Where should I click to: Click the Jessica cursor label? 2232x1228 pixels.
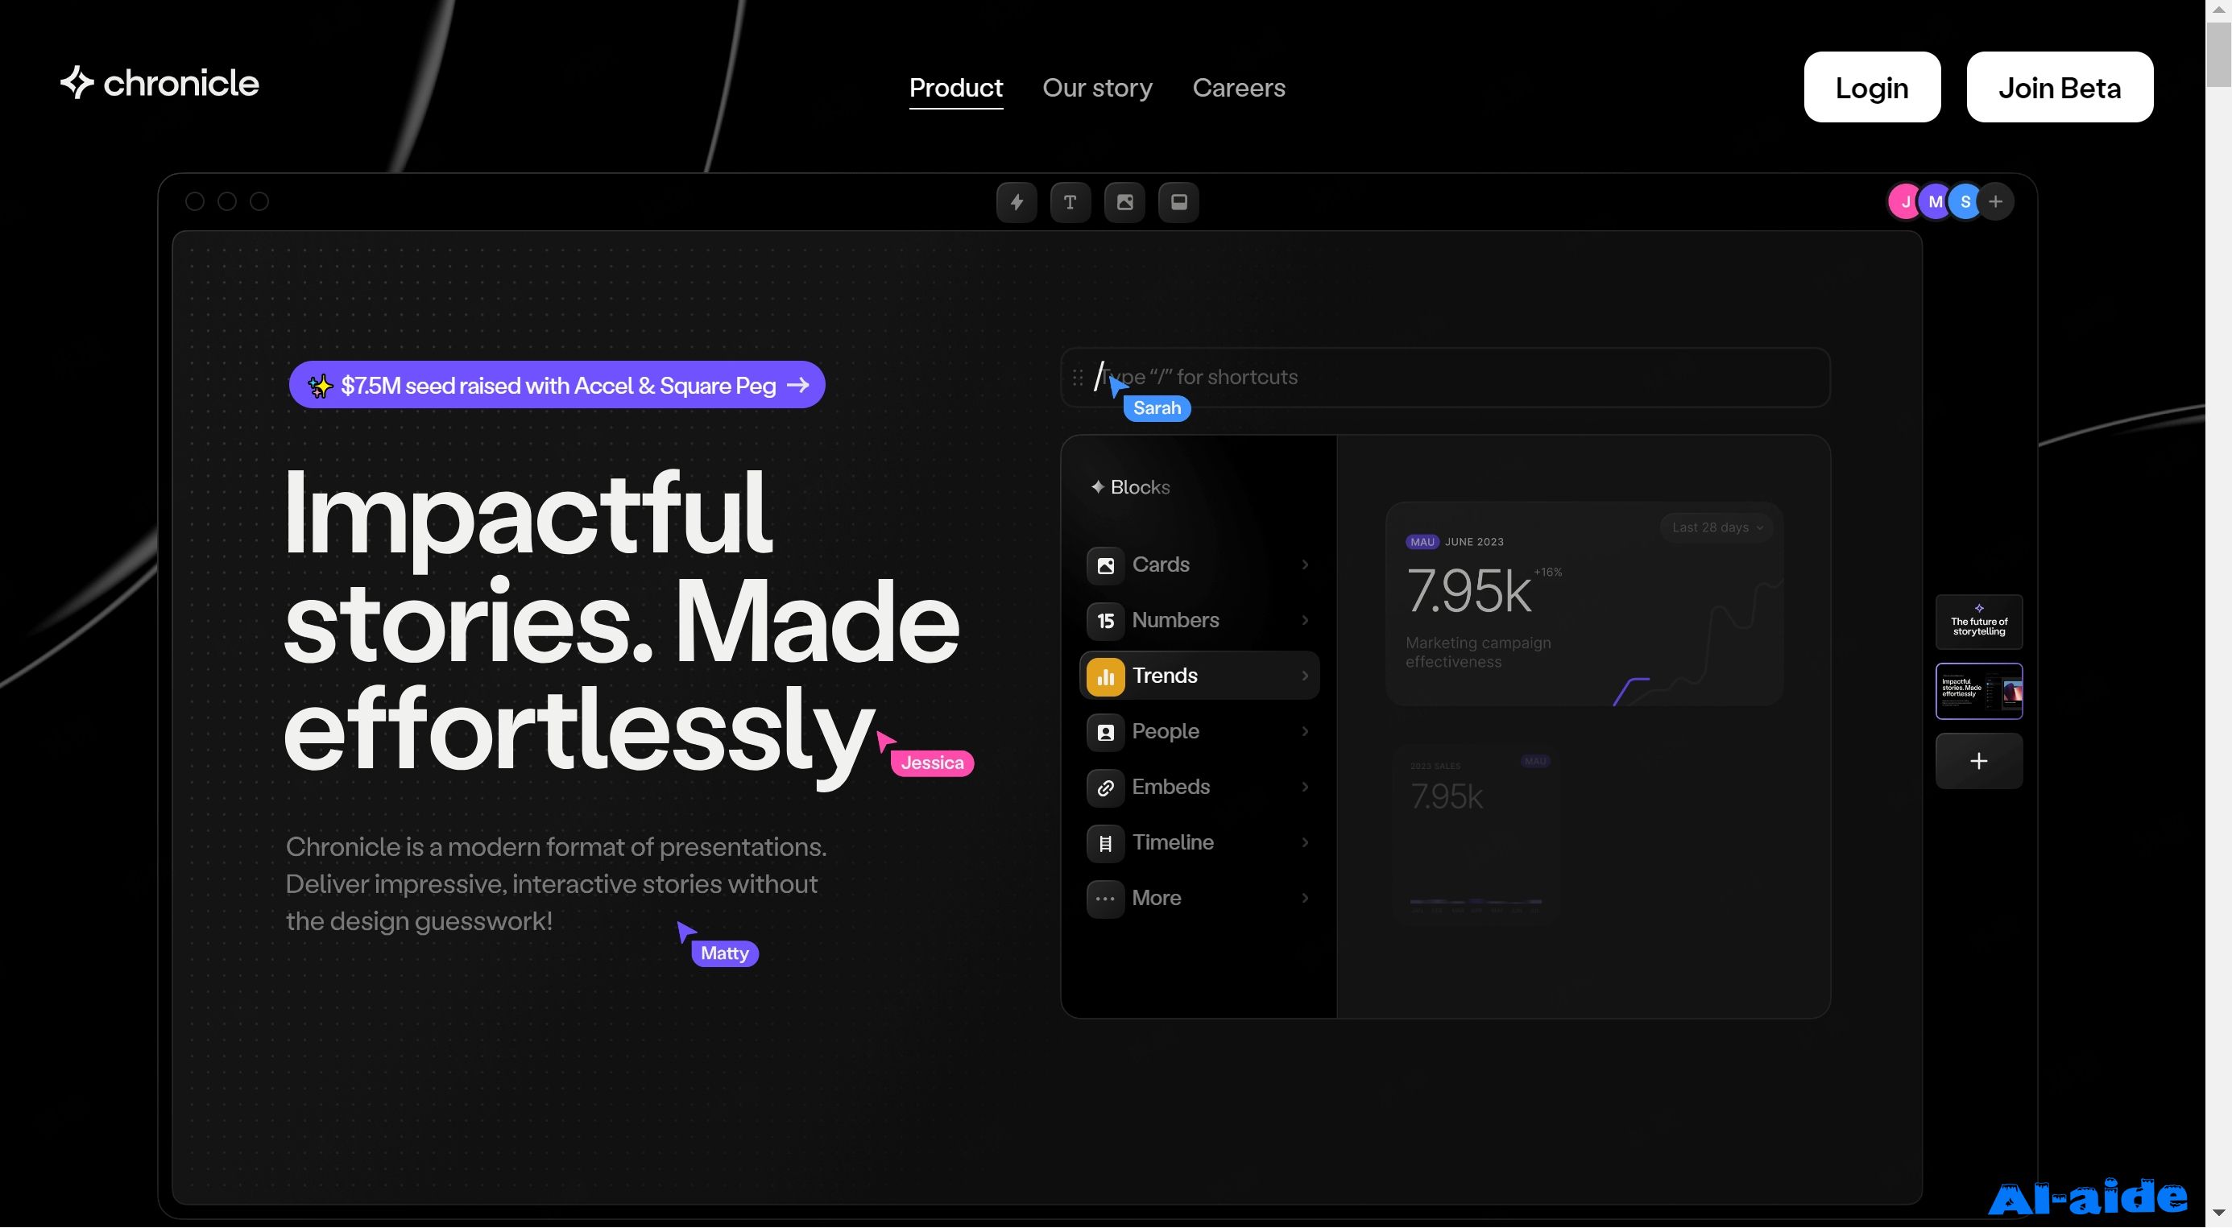(x=931, y=763)
